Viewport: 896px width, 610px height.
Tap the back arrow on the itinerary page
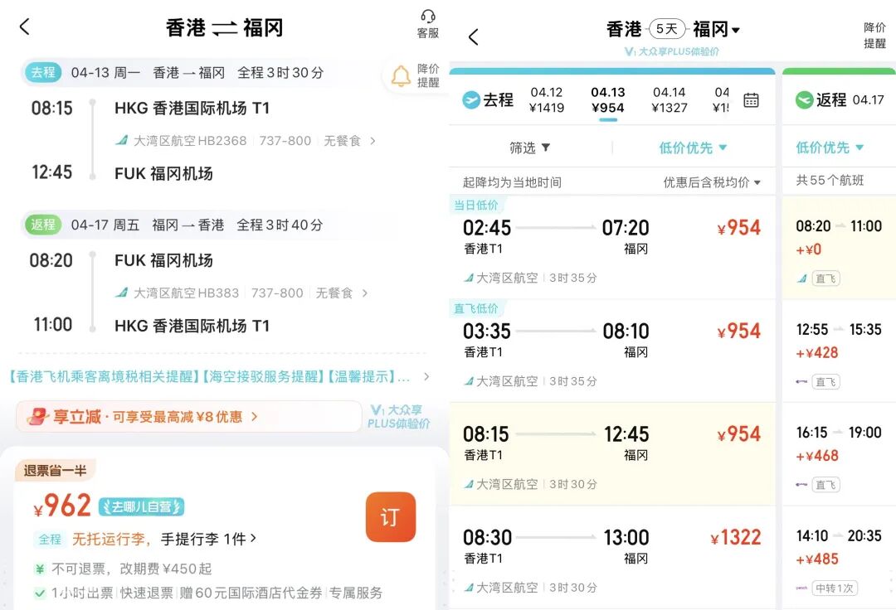click(24, 27)
